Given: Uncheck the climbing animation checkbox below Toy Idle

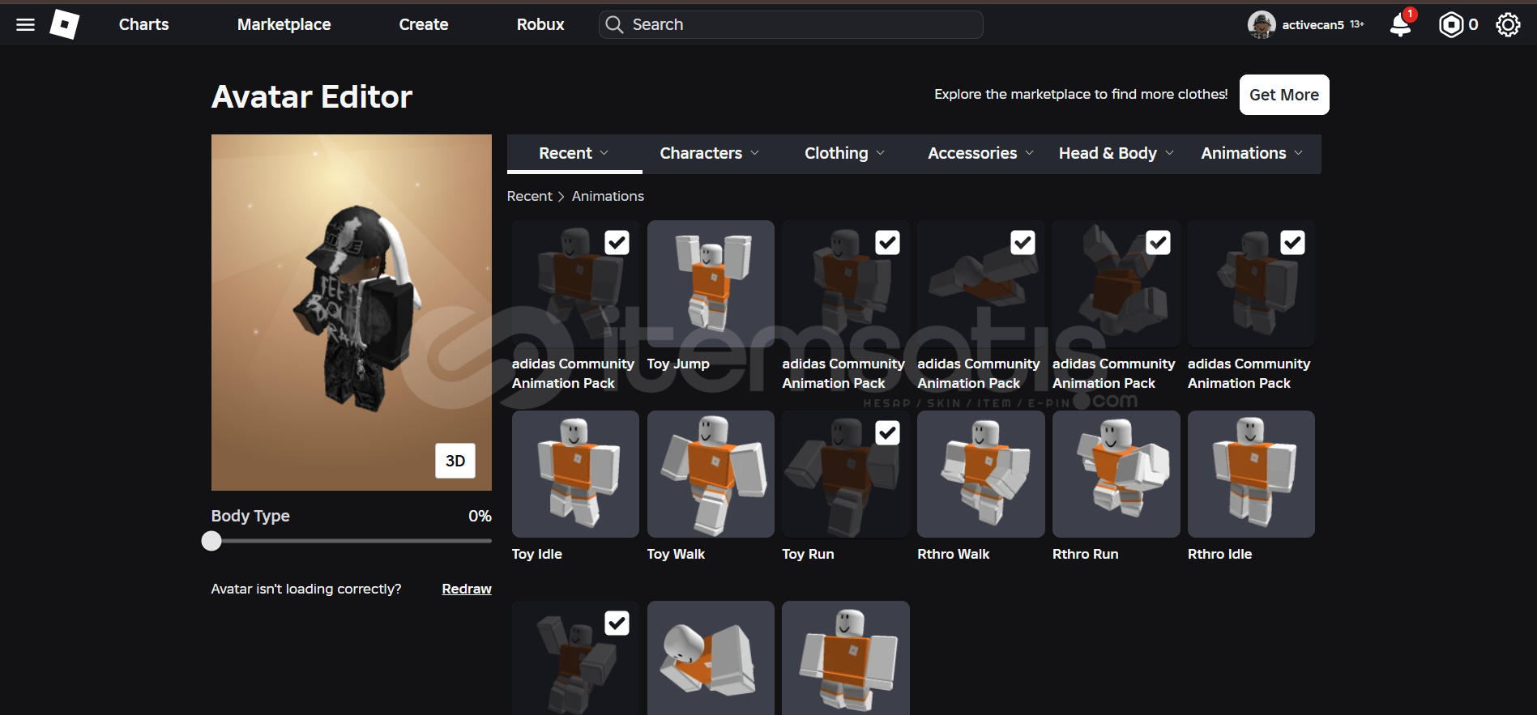Looking at the screenshot, I should pyautogui.click(x=617, y=623).
